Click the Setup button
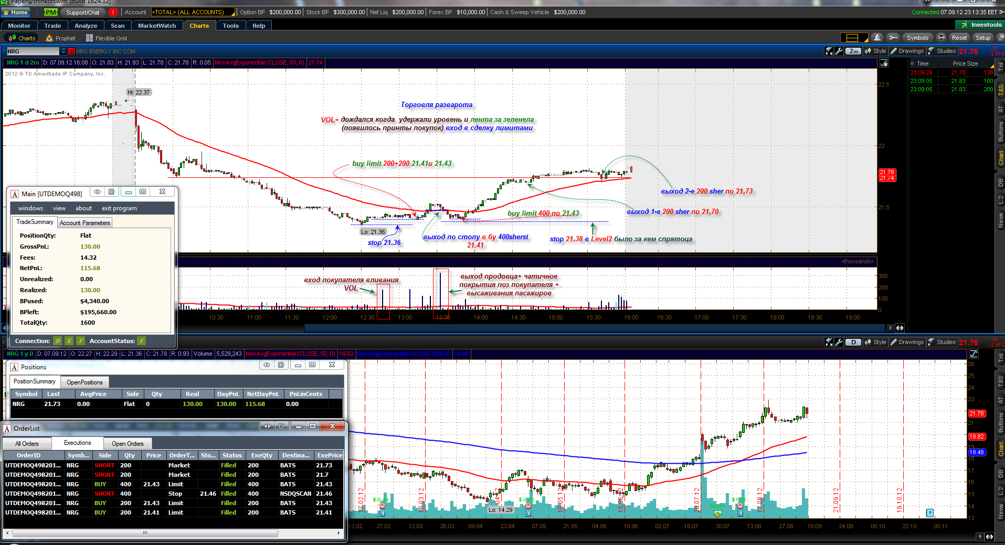Image resolution: width=1005 pixels, height=545 pixels. pyautogui.click(x=983, y=38)
